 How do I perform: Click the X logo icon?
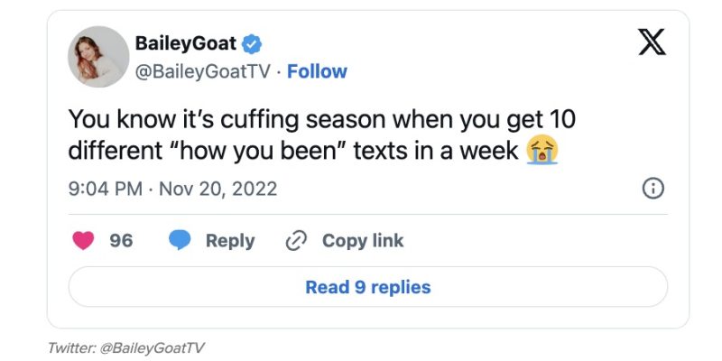[x=653, y=43]
